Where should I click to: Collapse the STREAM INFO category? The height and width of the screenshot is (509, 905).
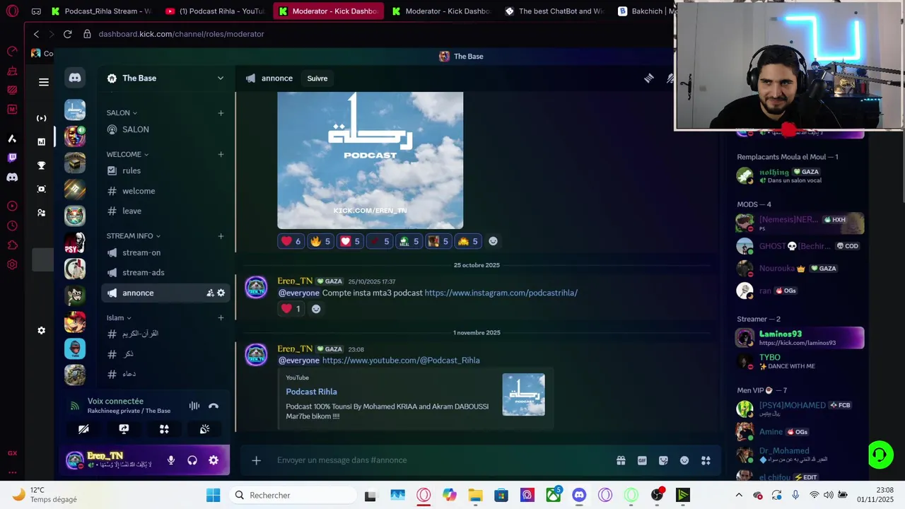click(133, 236)
